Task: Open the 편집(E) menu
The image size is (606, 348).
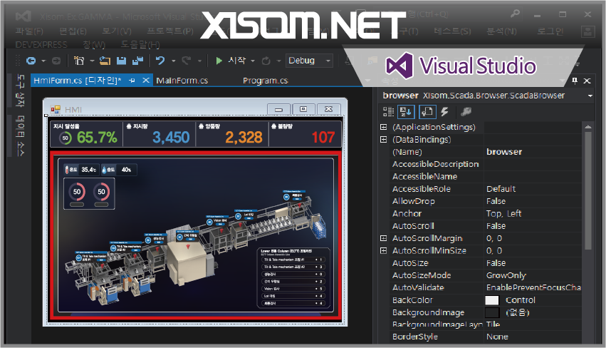Action: (x=73, y=31)
